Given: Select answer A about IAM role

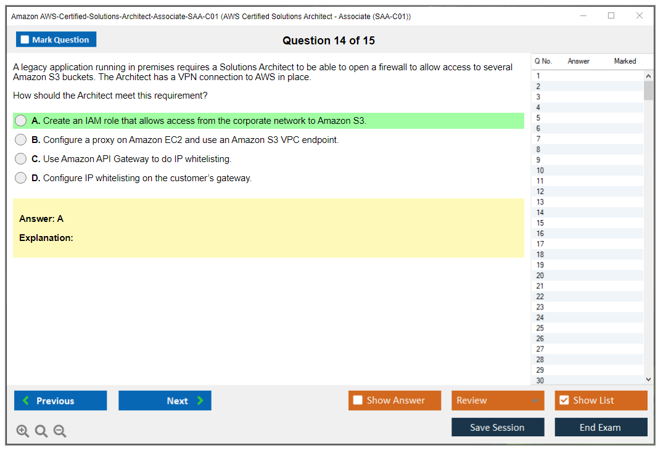Looking at the screenshot, I should point(21,121).
